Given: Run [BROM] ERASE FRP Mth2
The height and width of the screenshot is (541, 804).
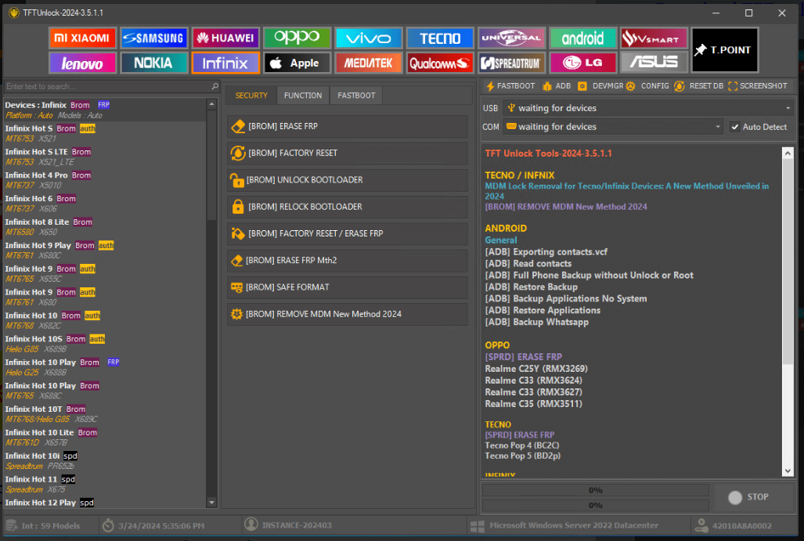Looking at the screenshot, I should pos(348,261).
